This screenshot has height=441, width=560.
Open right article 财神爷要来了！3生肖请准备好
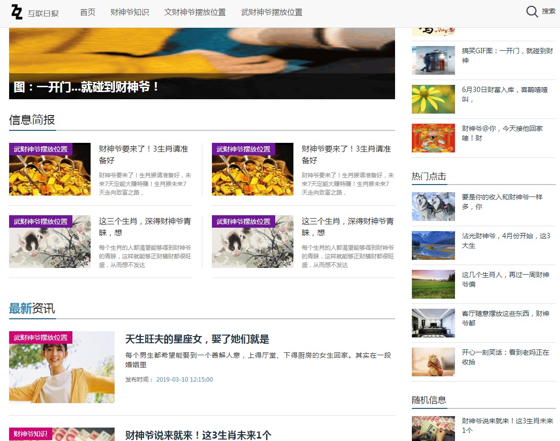(347, 155)
